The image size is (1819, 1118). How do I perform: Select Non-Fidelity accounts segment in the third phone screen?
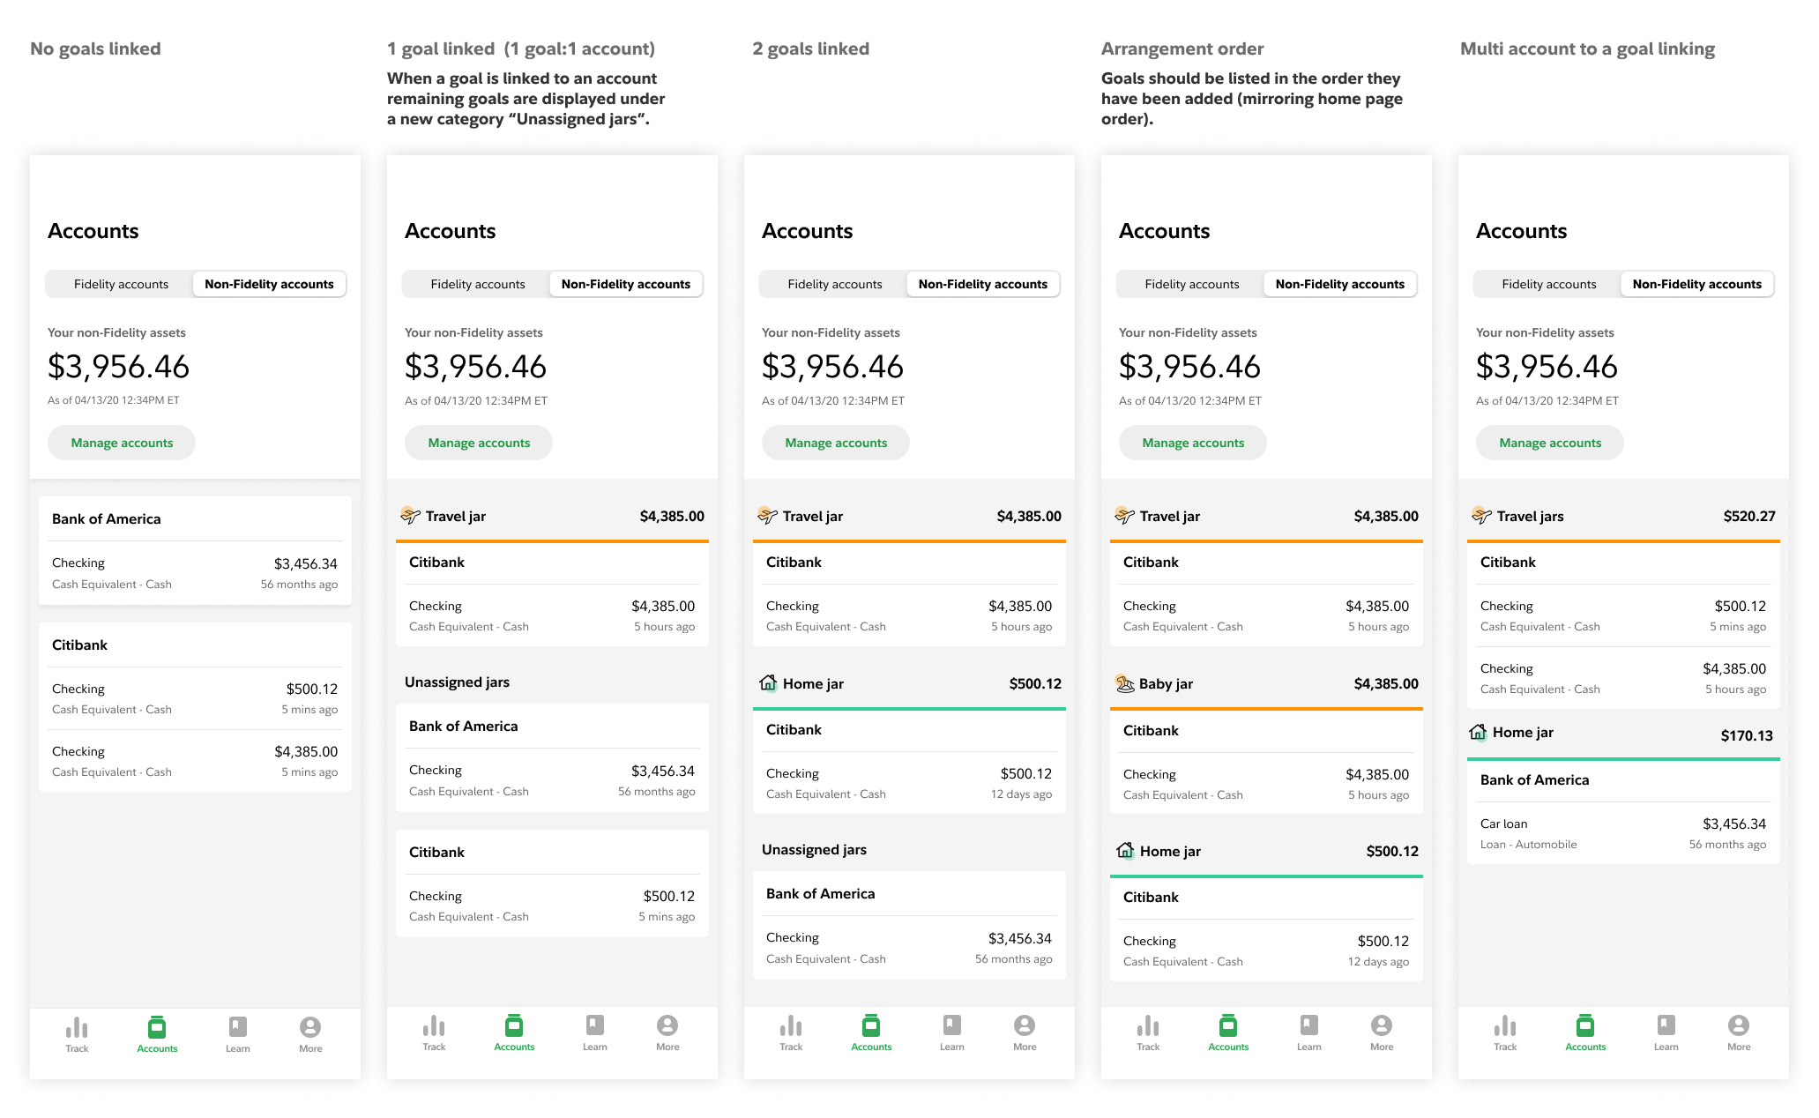[x=982, y=284]
